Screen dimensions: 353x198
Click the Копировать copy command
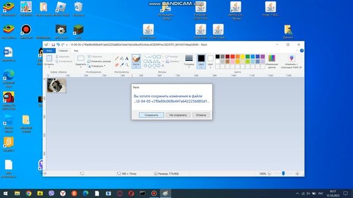64,61
